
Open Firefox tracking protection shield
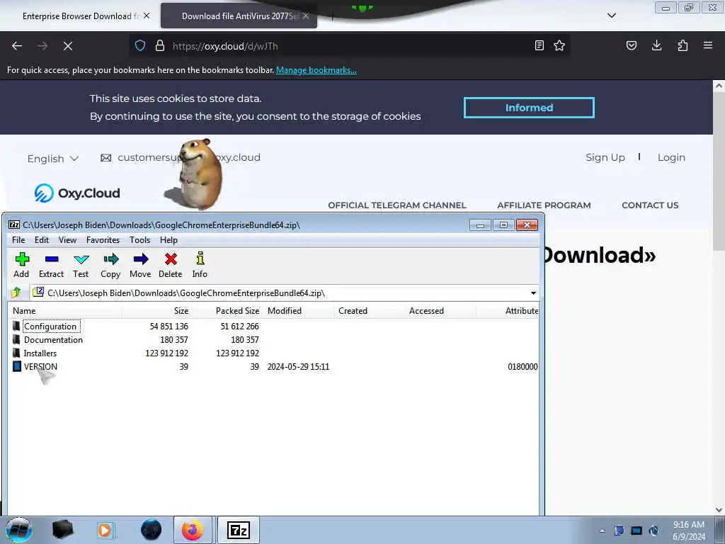[140, 46]
